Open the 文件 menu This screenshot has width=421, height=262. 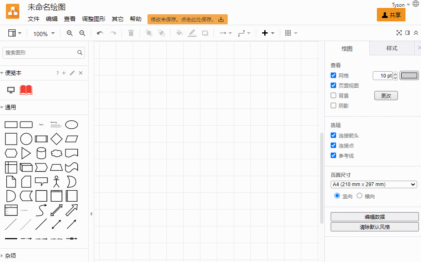pyautogui.click(x=34, y=19)
